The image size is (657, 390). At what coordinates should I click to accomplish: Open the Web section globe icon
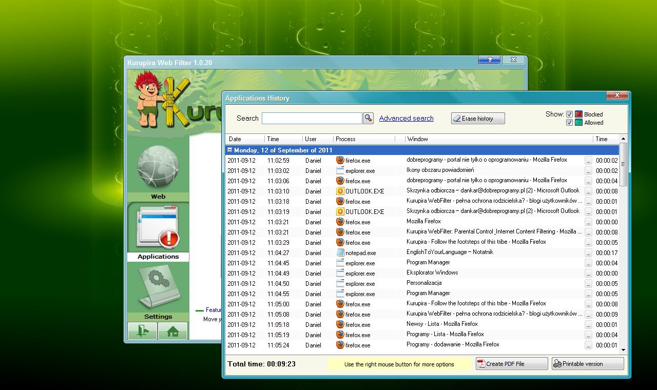(158, 167)
